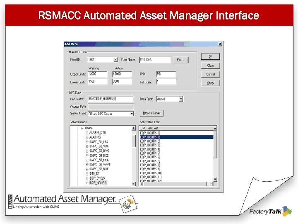Screen dimensions: 298x224
Task: Select ALARMS in Server Branch tree
Action: point(95,137)
